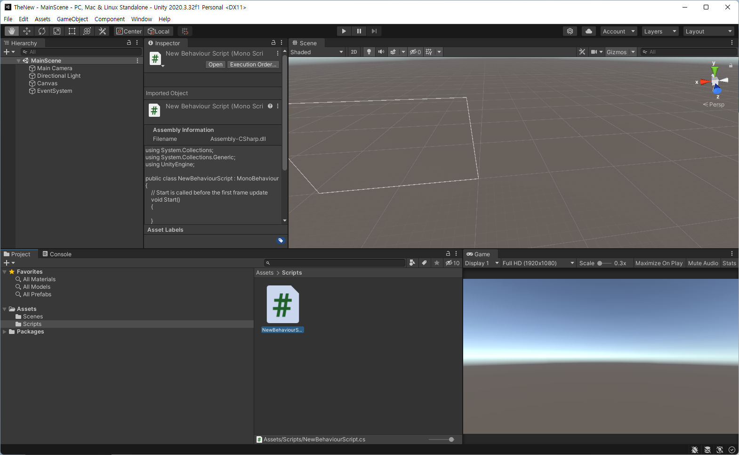
Task: Select the Transform tool
Action: (87, 31)
